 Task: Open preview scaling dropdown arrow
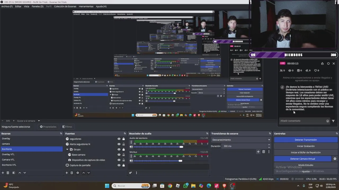(39, 121)
